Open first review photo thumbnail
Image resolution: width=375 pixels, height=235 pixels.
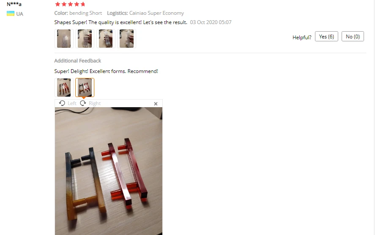(x=64, y=39)
